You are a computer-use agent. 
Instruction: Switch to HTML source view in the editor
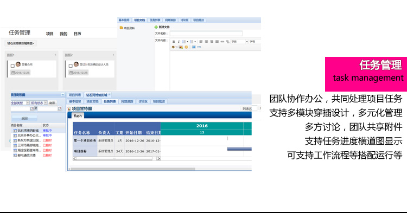(x=199, y=47)
